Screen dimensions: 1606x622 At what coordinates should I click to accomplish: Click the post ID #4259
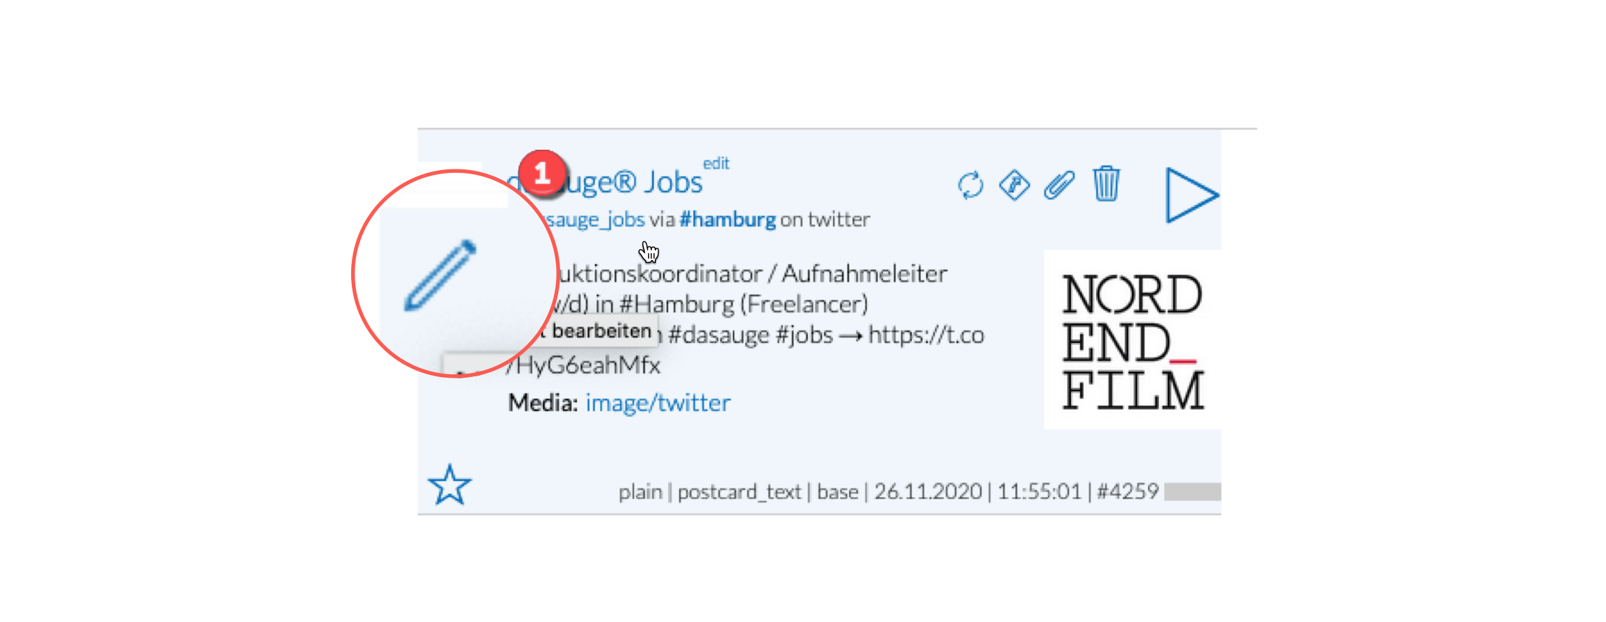pyautogui.click(x=1128, y=491)
